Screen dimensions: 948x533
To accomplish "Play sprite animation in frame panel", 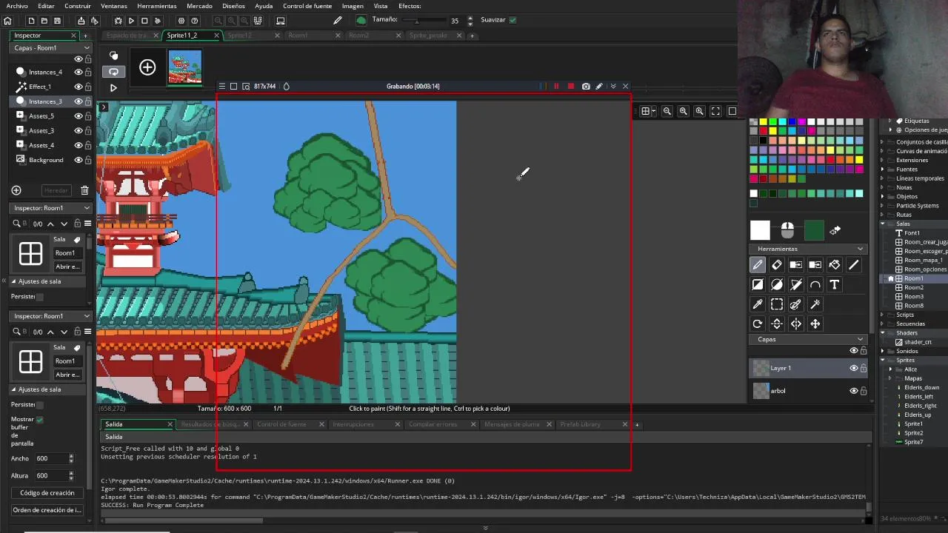I will coord(113,87).
